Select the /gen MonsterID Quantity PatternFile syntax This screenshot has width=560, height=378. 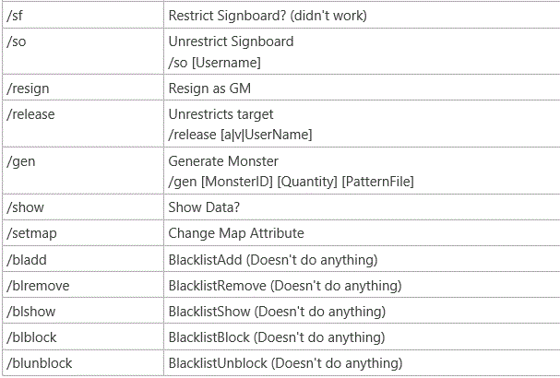tap(292, 182)
